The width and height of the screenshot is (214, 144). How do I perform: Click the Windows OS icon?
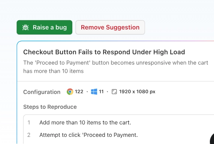pos(94,91)
